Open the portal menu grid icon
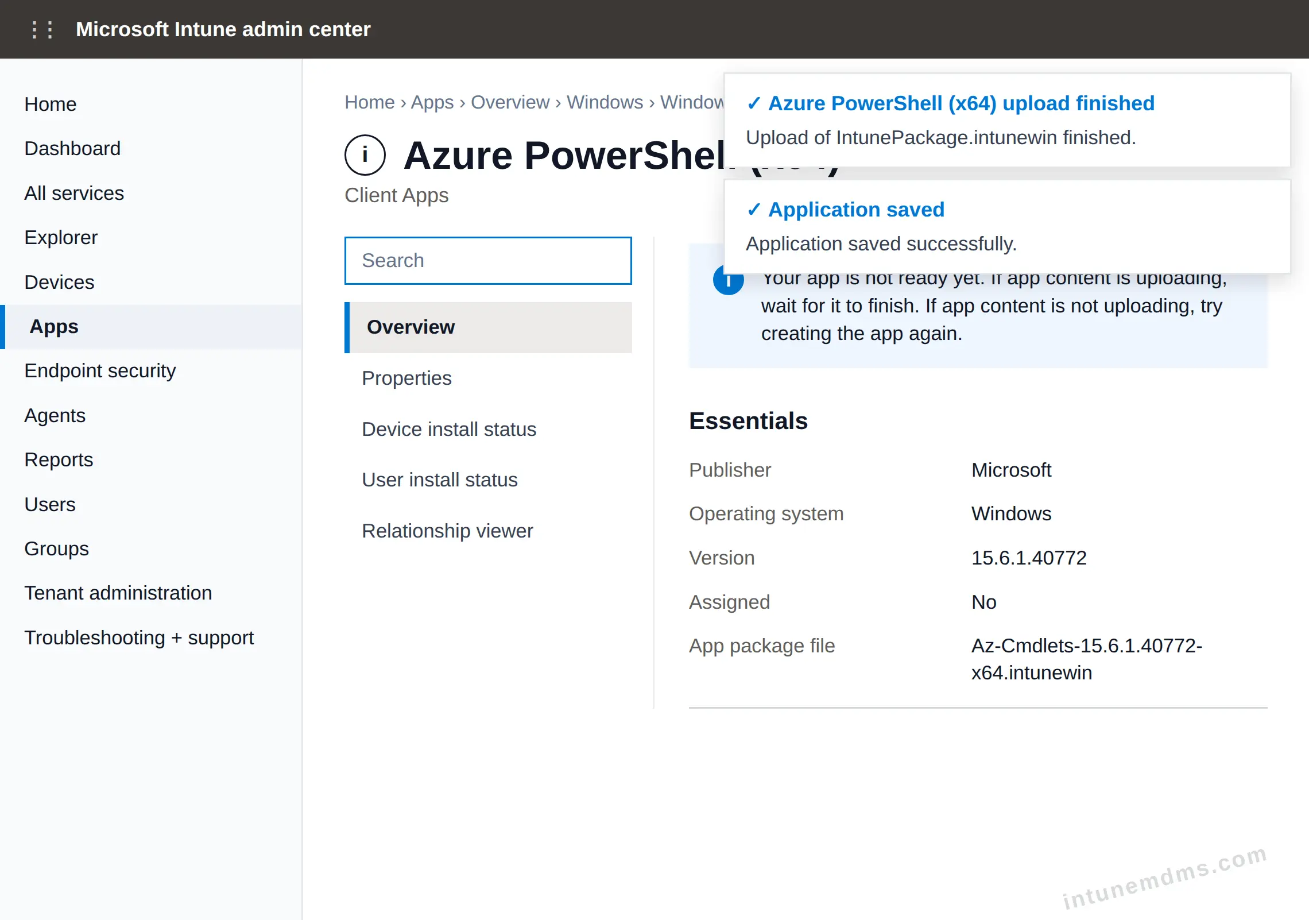Image resolution: width=1309 pixels, height=920 pixels. tap(42, 29)
